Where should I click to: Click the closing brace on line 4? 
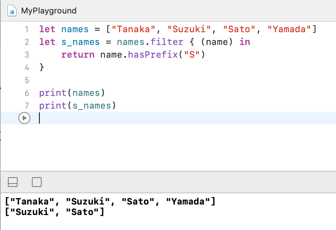[x=42, y=67]
